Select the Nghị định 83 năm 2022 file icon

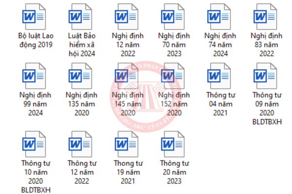tap(265, 16)
